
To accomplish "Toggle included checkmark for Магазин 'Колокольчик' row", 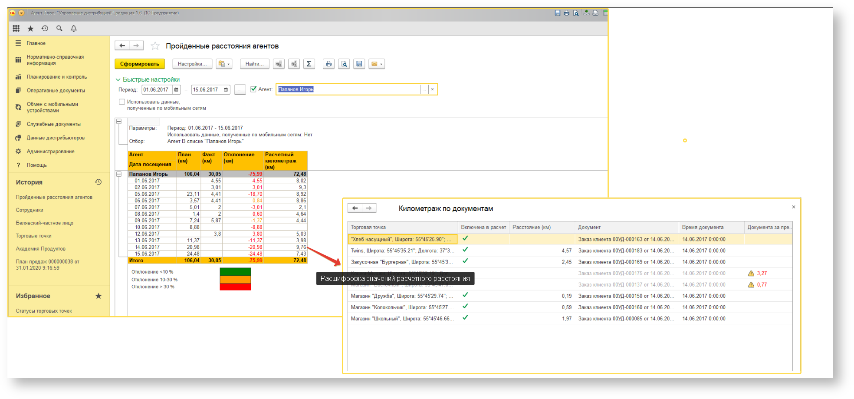I will pyautogui.click(x=465, y=306).
